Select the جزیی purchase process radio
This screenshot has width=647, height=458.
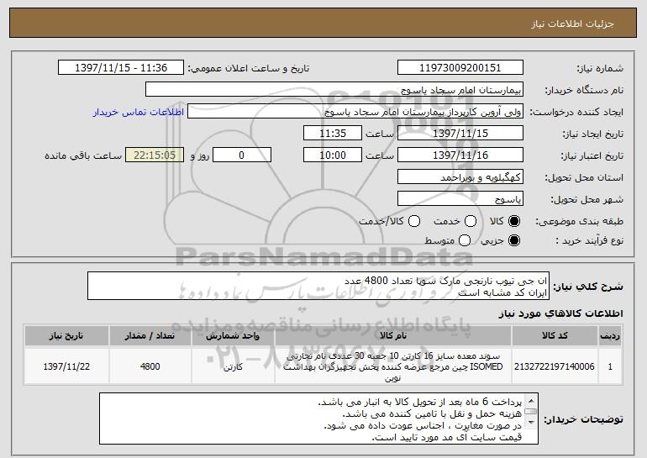pos(514,240)
